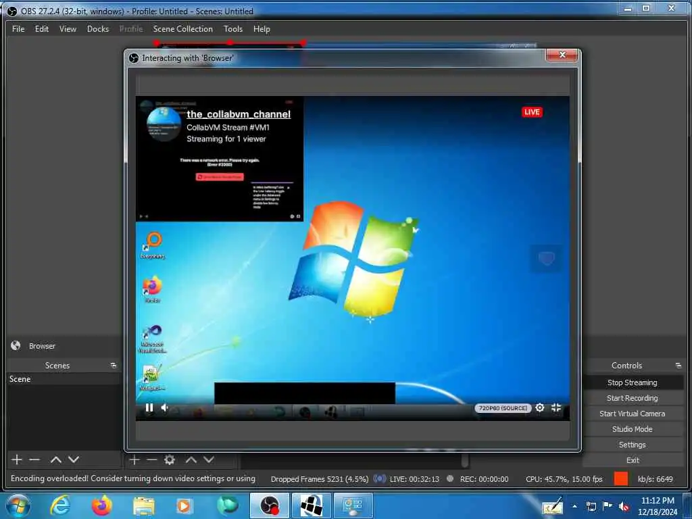Image resolution: width=692 pixels, height=519 pixels.
Task: Remove selected scene with minus icon
Action: point(34,460)
